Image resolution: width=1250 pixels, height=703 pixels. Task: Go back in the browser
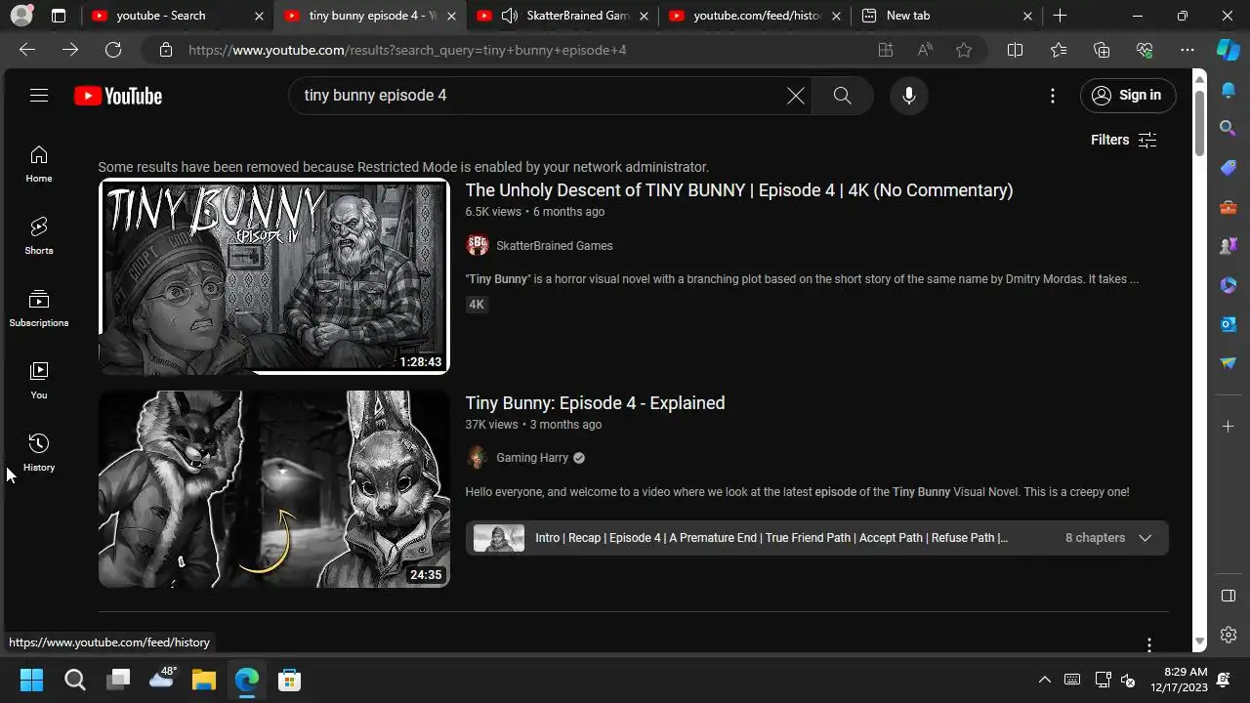[27, 50]
